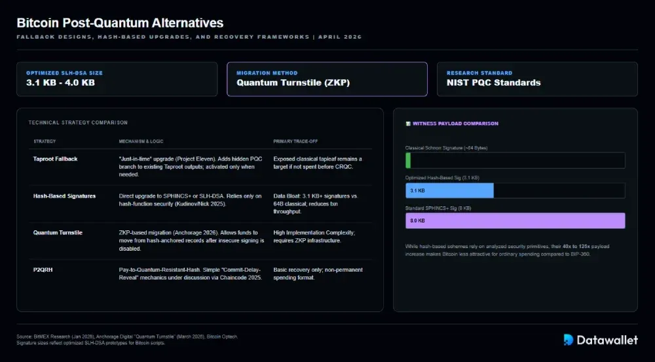655x362 pixels.
Task: Click the payload increase note paragraph
Action: click(x=507, y=250)
